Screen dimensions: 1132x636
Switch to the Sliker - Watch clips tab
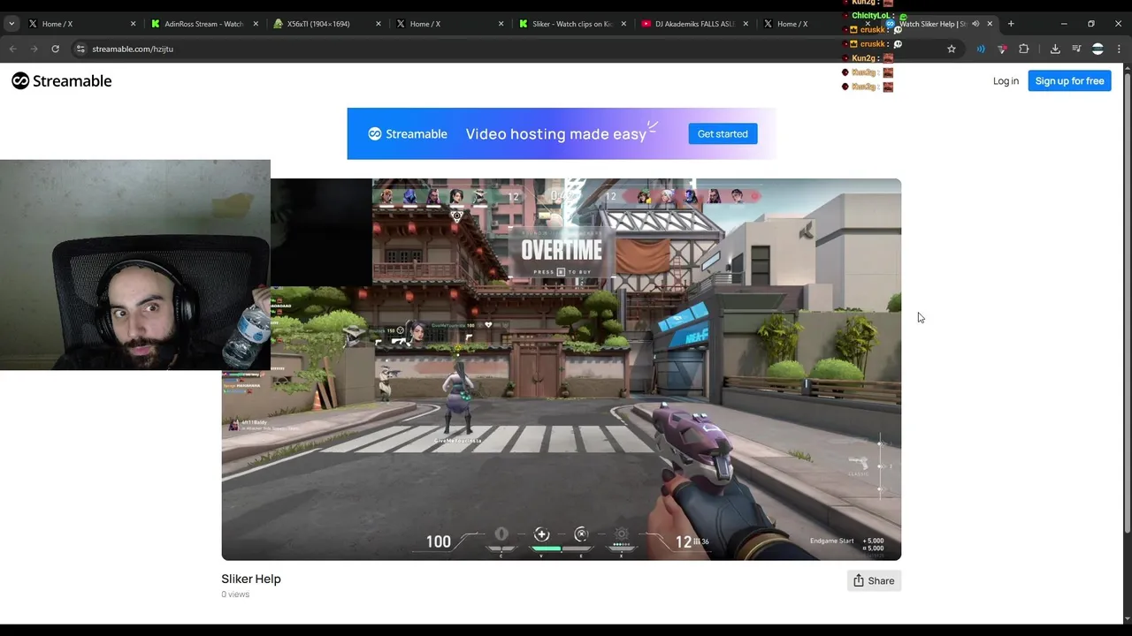click(x=572, y=24)
